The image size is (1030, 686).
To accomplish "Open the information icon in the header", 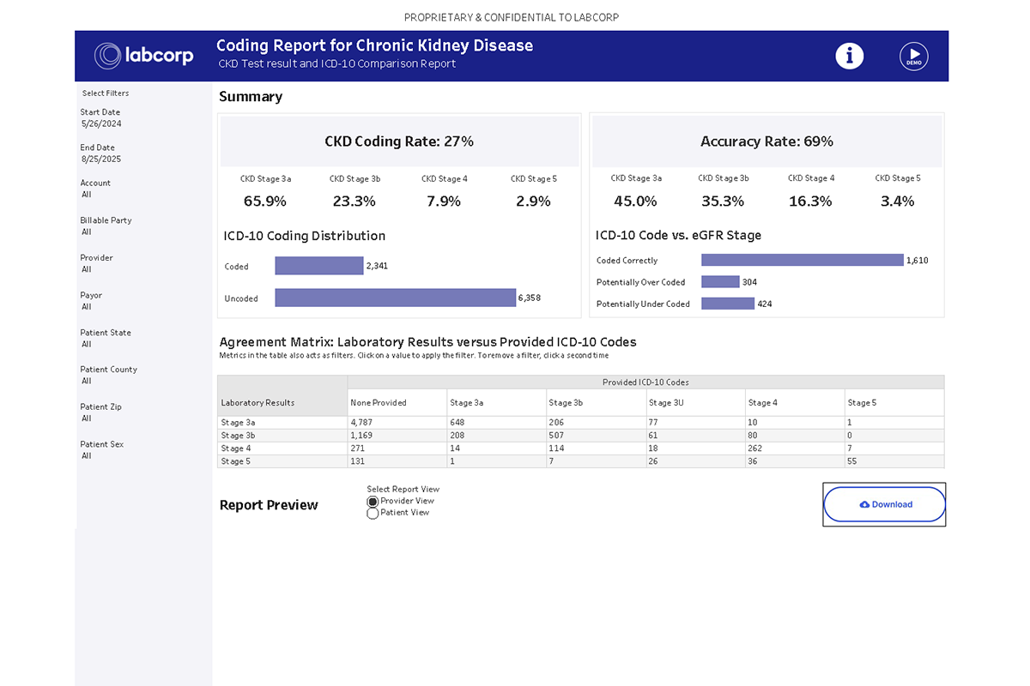I will (849, 55).
